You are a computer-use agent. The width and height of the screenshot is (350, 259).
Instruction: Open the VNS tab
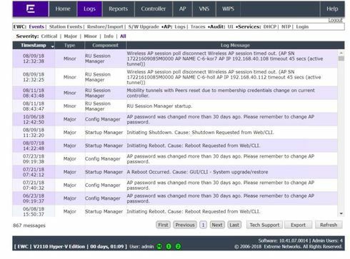tap(204, 9)
